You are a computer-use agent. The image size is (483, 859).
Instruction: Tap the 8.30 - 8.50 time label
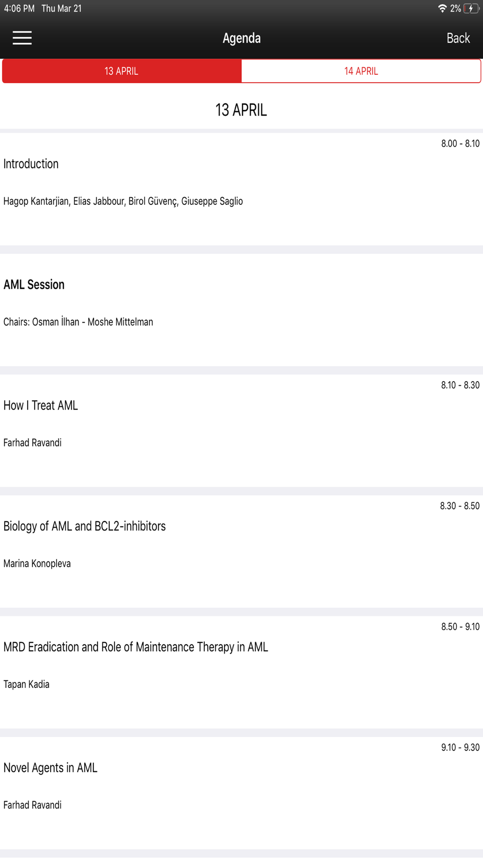(459, 506)
